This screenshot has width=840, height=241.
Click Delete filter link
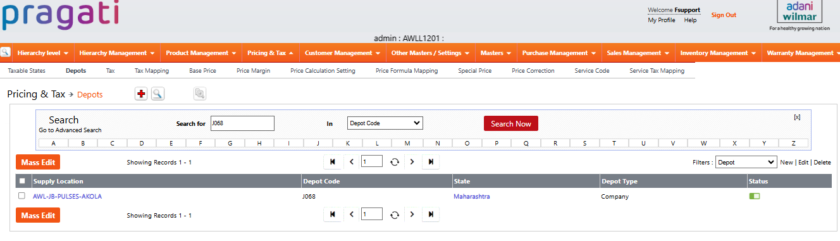[822, 163]
